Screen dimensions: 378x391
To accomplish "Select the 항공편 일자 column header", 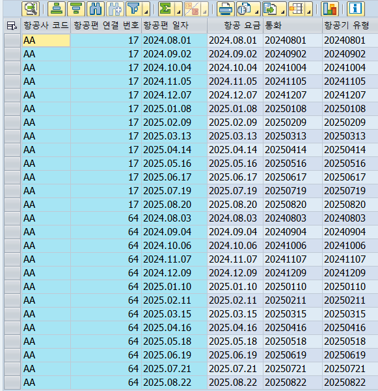I will [x=174, y=25].
